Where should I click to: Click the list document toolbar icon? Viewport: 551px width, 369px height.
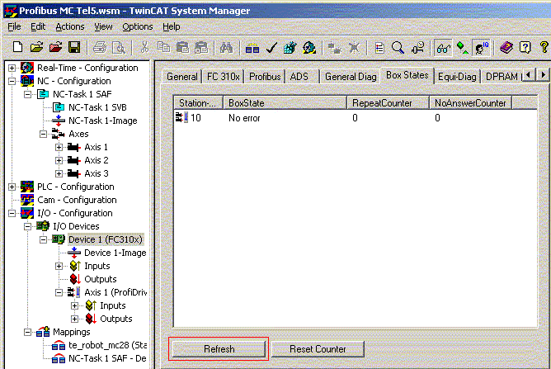[x=379, y=47]
